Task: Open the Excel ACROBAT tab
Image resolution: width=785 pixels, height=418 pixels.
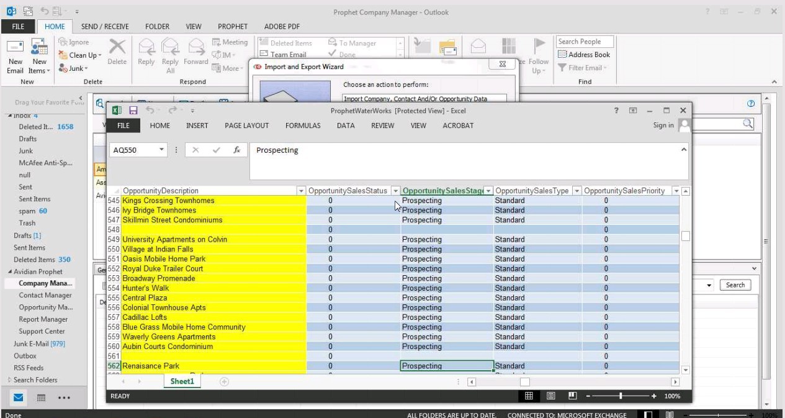Action: tap(458, 125)
